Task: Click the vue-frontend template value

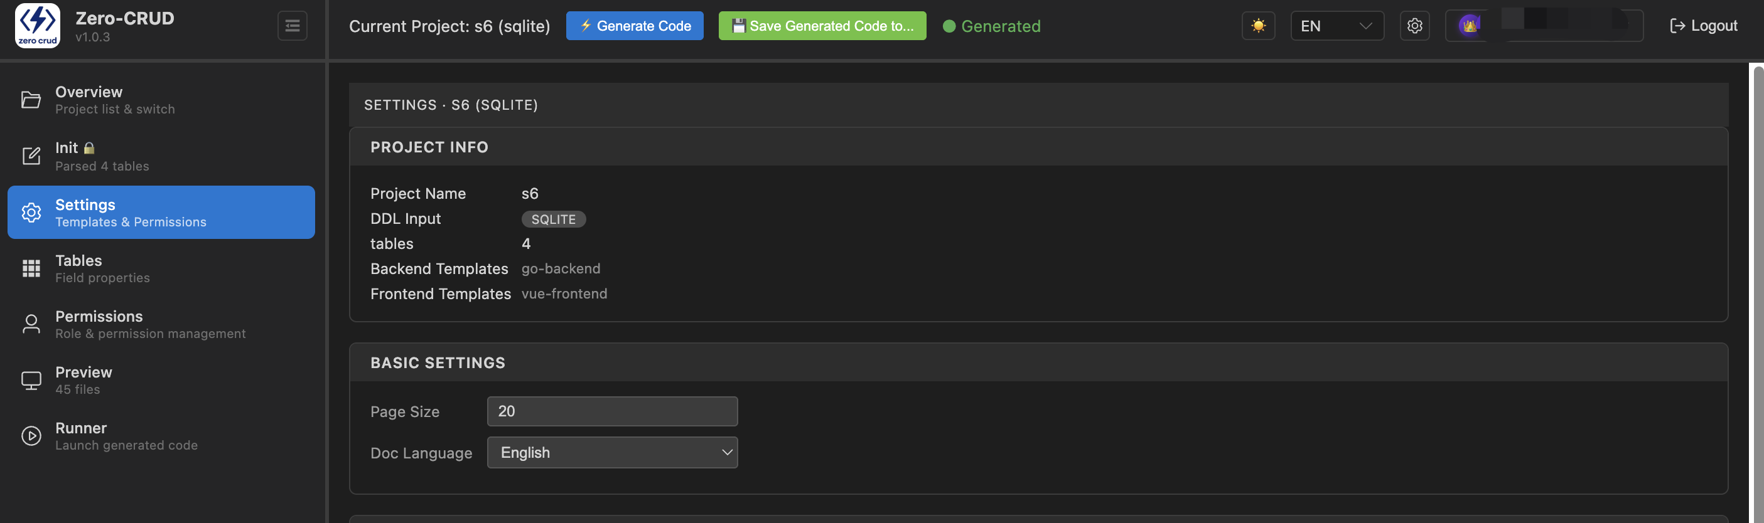Action: (x=564, y=294)
